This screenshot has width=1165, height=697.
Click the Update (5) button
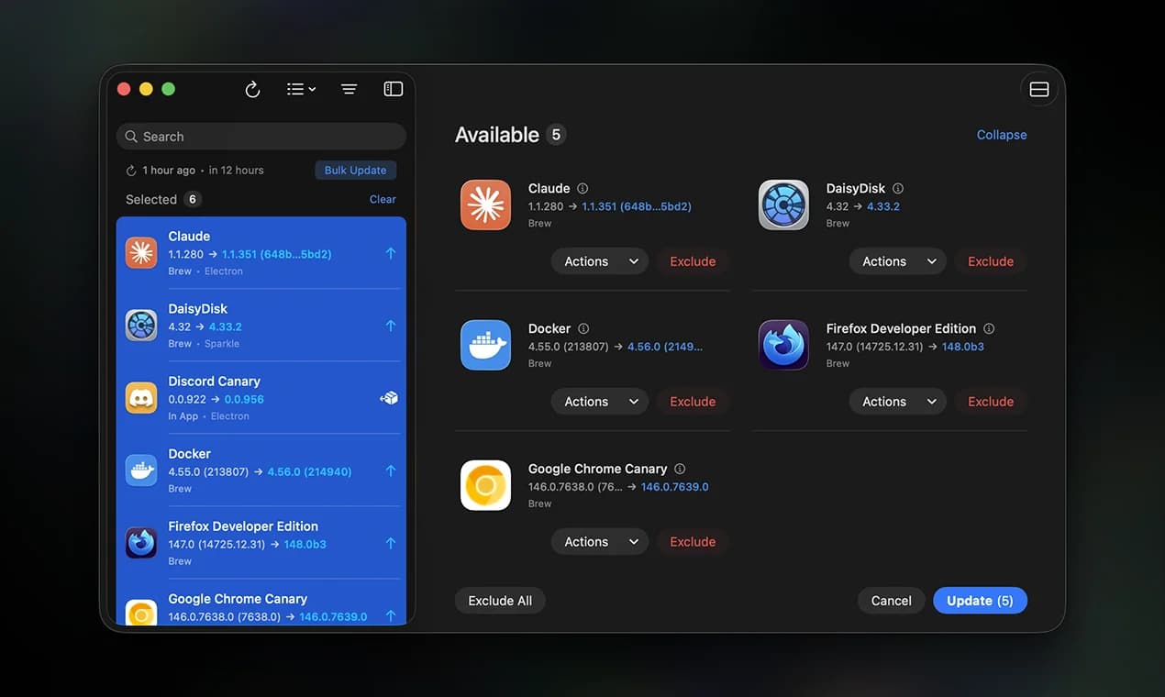pyautogui.click(x=980, y=600)
